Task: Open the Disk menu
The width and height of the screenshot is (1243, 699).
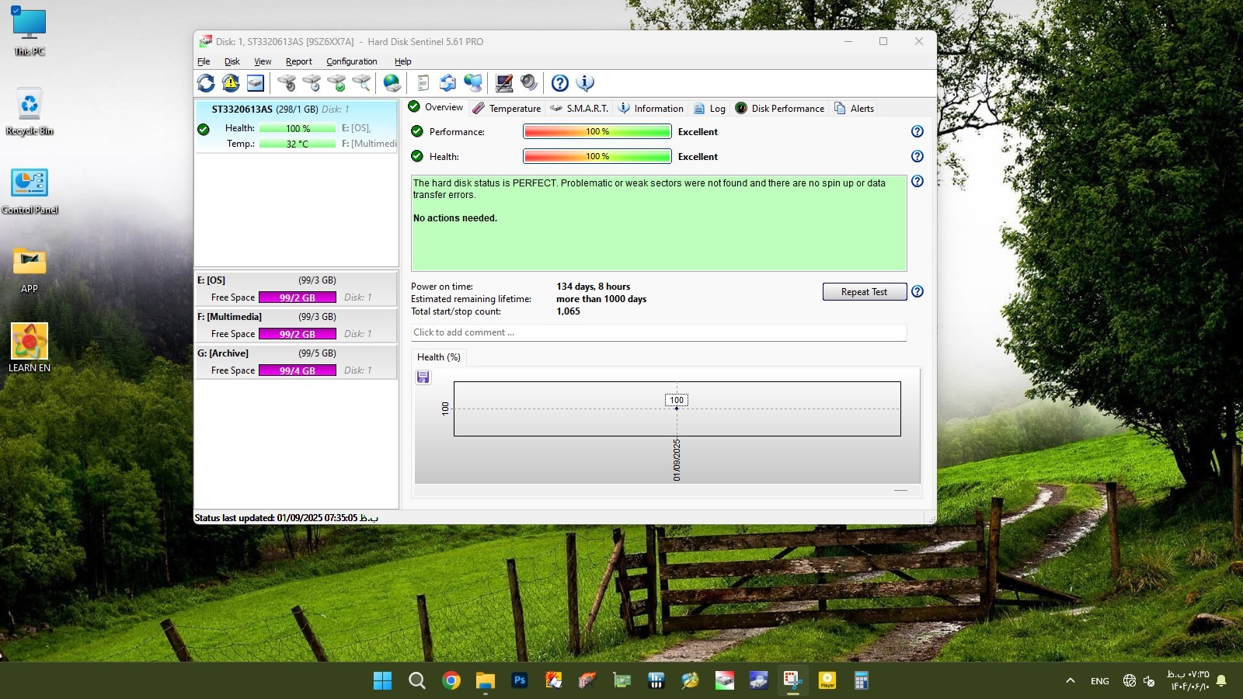Action: [232, 61]
